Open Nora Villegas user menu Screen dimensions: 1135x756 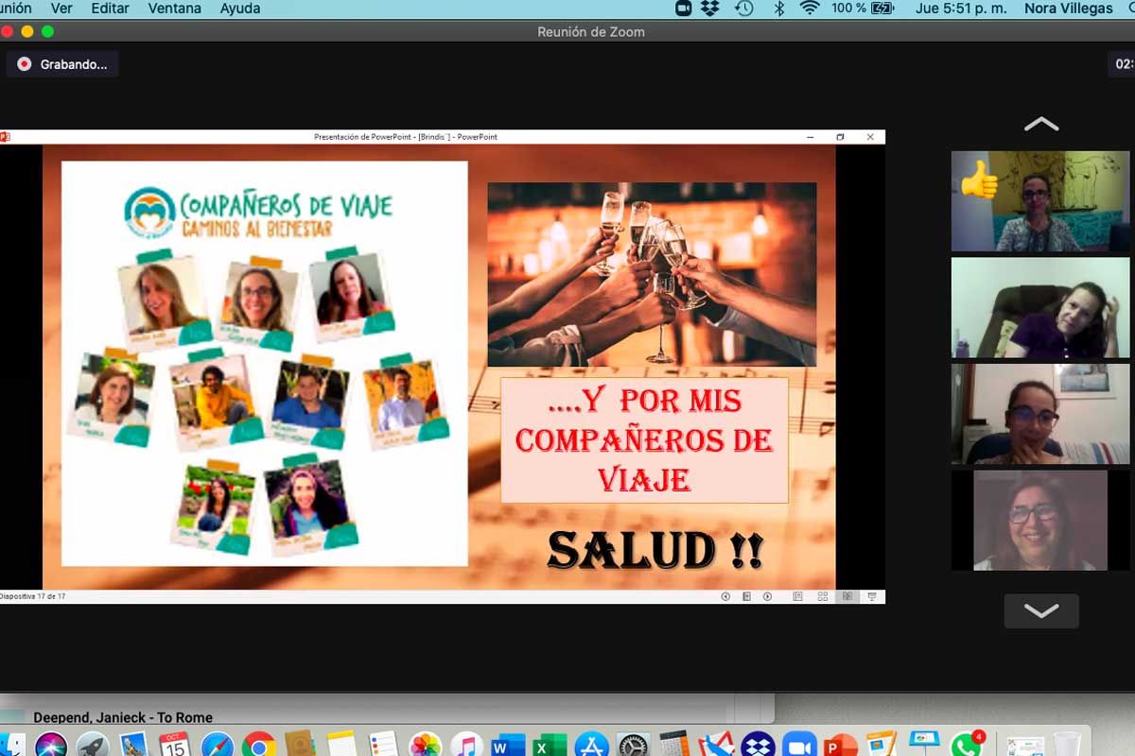coord(1068,9)
